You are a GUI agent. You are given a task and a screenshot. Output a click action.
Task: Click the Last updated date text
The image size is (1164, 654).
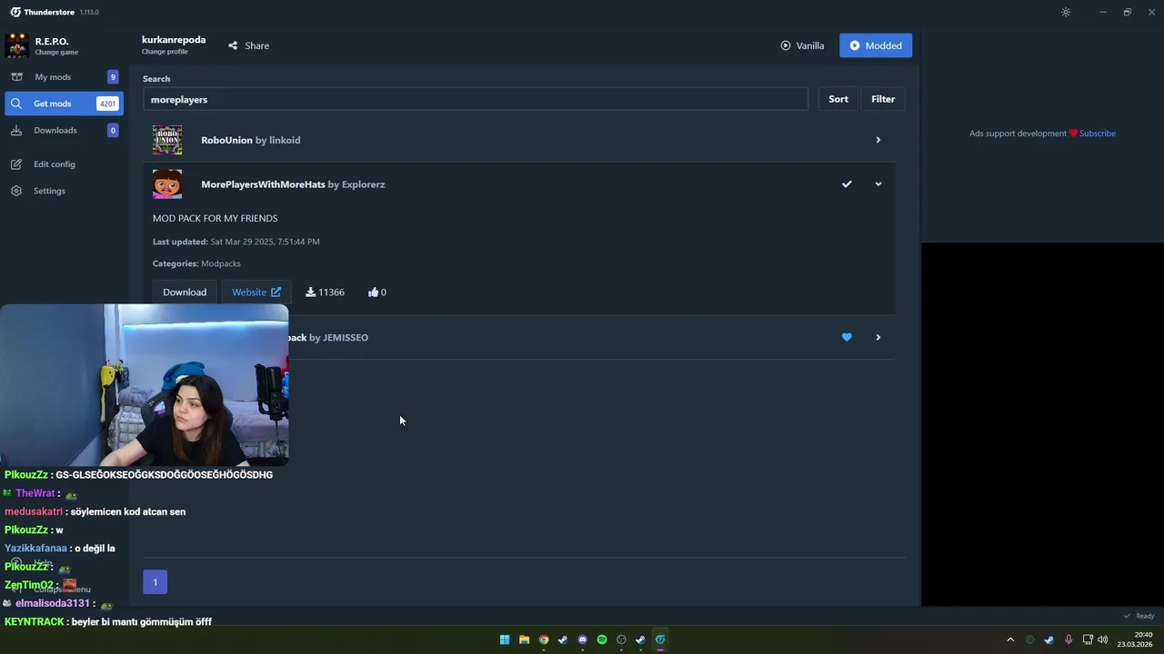pyautogui.click(x=236, y=242)
